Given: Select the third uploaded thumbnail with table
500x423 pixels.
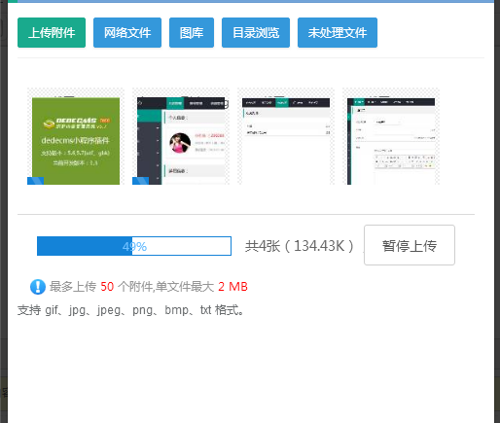Looking at the screenshot, I should (x=286, y=141).
